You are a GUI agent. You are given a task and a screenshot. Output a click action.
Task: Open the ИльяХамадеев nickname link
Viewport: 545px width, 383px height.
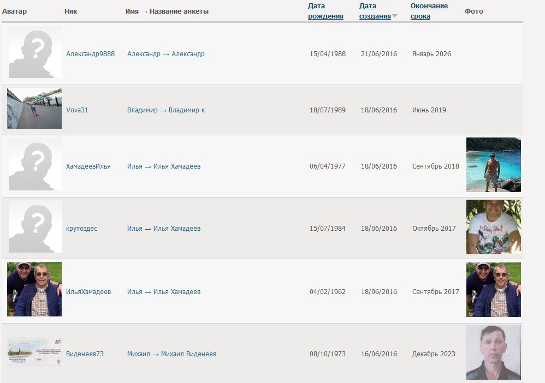(88, 292)
